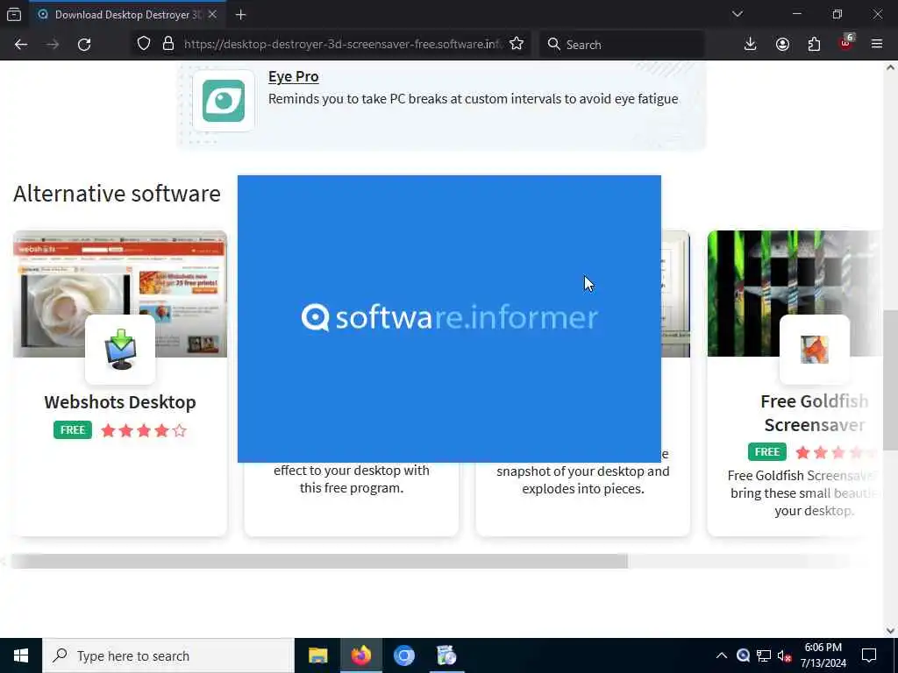The image size is (898, 673).
Task: Open Free Goldfish Screensaver thumbnail image
Action: pyautogui.click(x=795, y=294)
